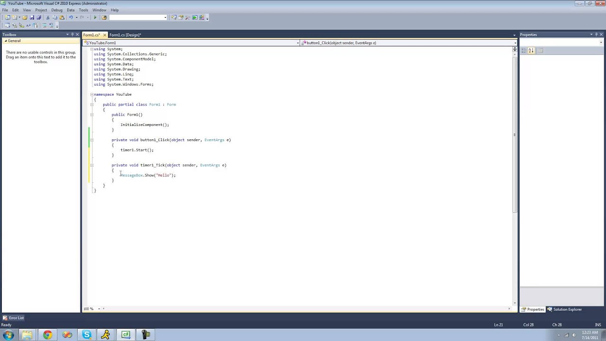The height and width of the screenshot is (341, 606).
Task: Collapse the General group in Toolbox
Action: tap(6, 41)
